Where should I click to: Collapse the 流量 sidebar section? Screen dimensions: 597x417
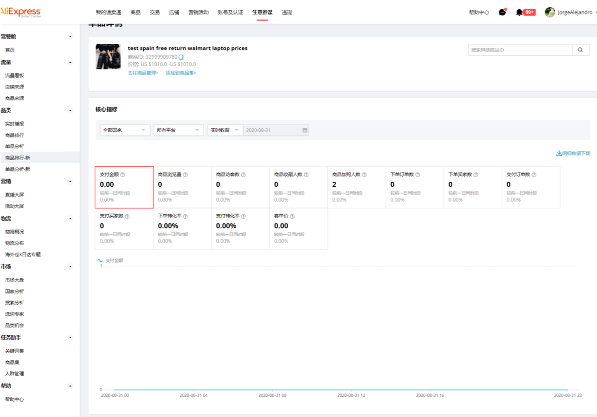click(71, 62)
